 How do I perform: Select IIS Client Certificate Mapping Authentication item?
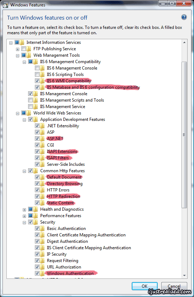tap(89, 248)
